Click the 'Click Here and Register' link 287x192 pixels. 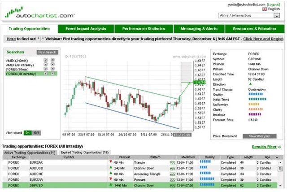point(263,39)
